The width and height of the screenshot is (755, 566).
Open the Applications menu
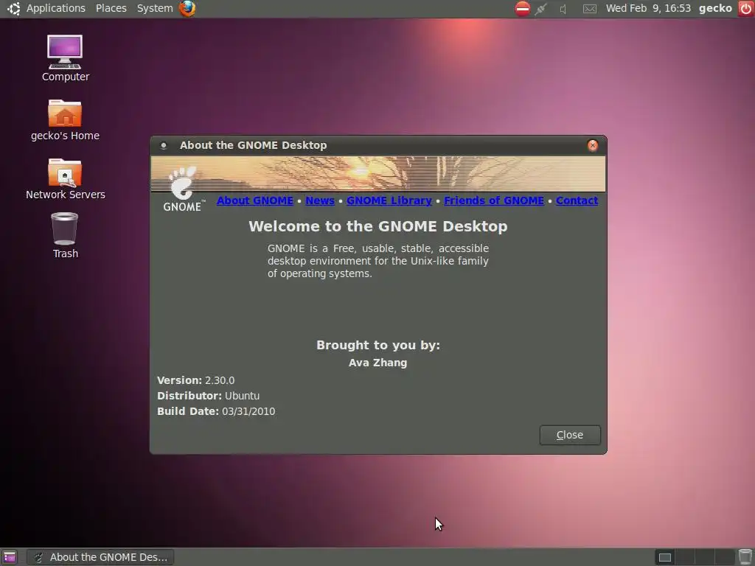[56, 8]
